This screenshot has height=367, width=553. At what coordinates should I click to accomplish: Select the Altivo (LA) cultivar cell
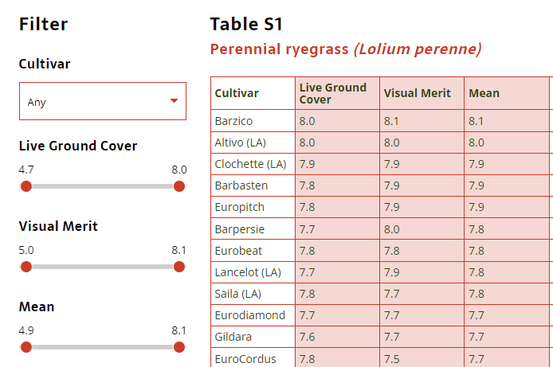(x=253, y=143)
